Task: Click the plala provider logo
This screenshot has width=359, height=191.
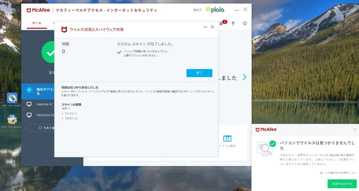Action: pyautogui.click(x=215, y=9)
